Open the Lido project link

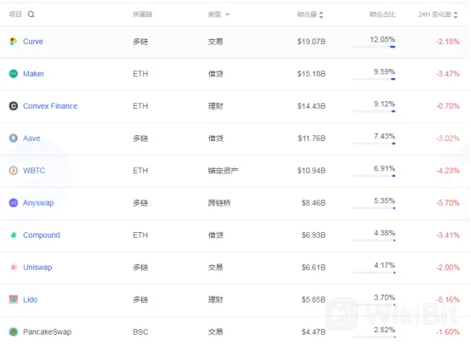pyautogui.click(x=31, y=299)
